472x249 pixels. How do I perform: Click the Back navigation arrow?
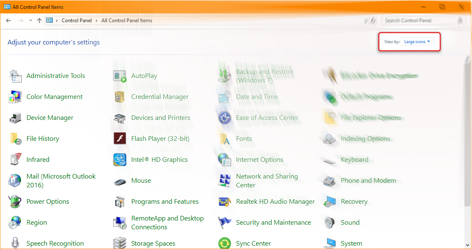(x=8, y=21)
